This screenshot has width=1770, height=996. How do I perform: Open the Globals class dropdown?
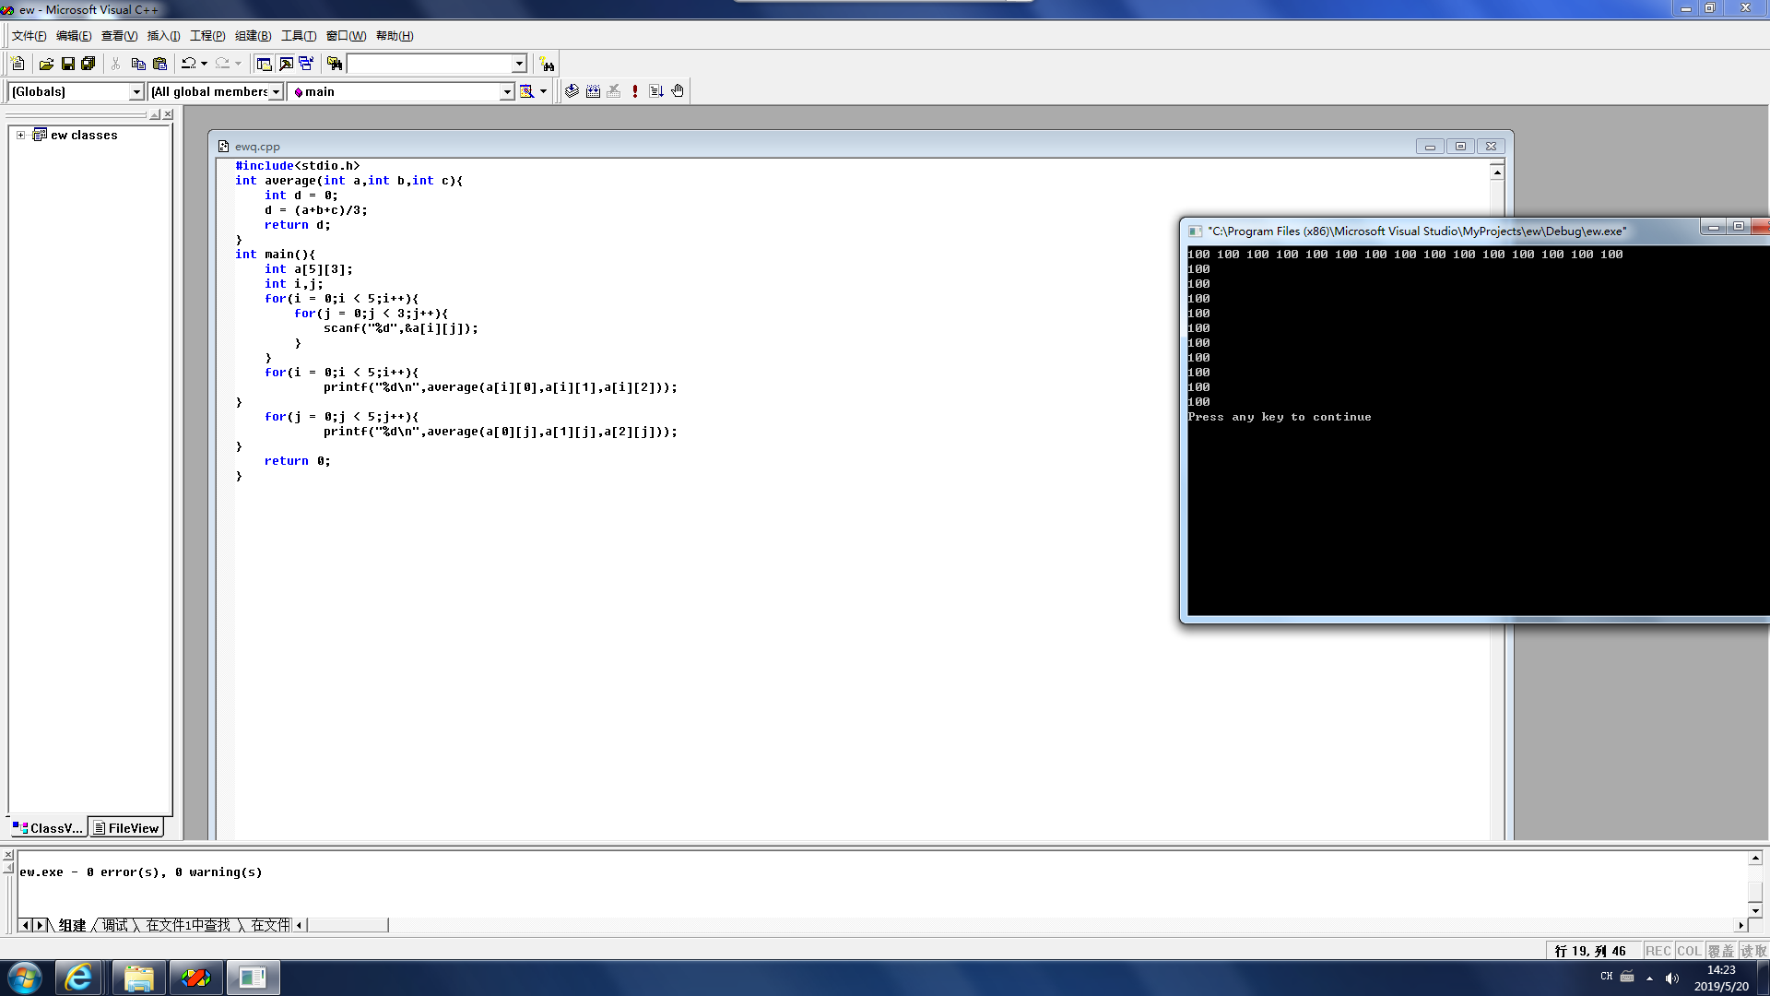click(x=136, y=91)
